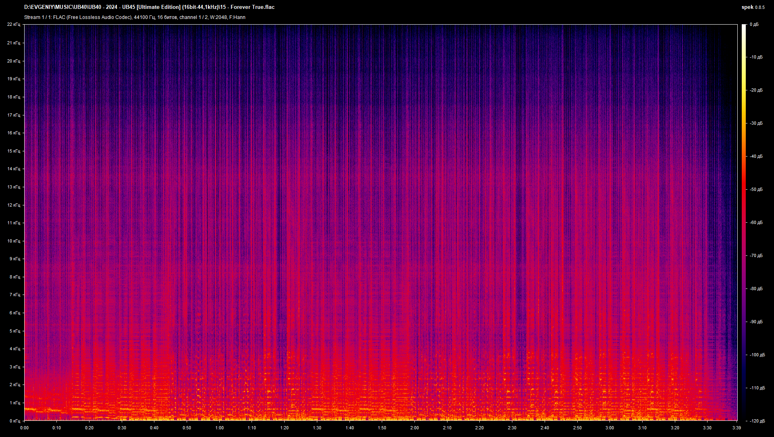Click the -50 дБ level scale label
The image size is (774, 437).
(x=756, y=190)
